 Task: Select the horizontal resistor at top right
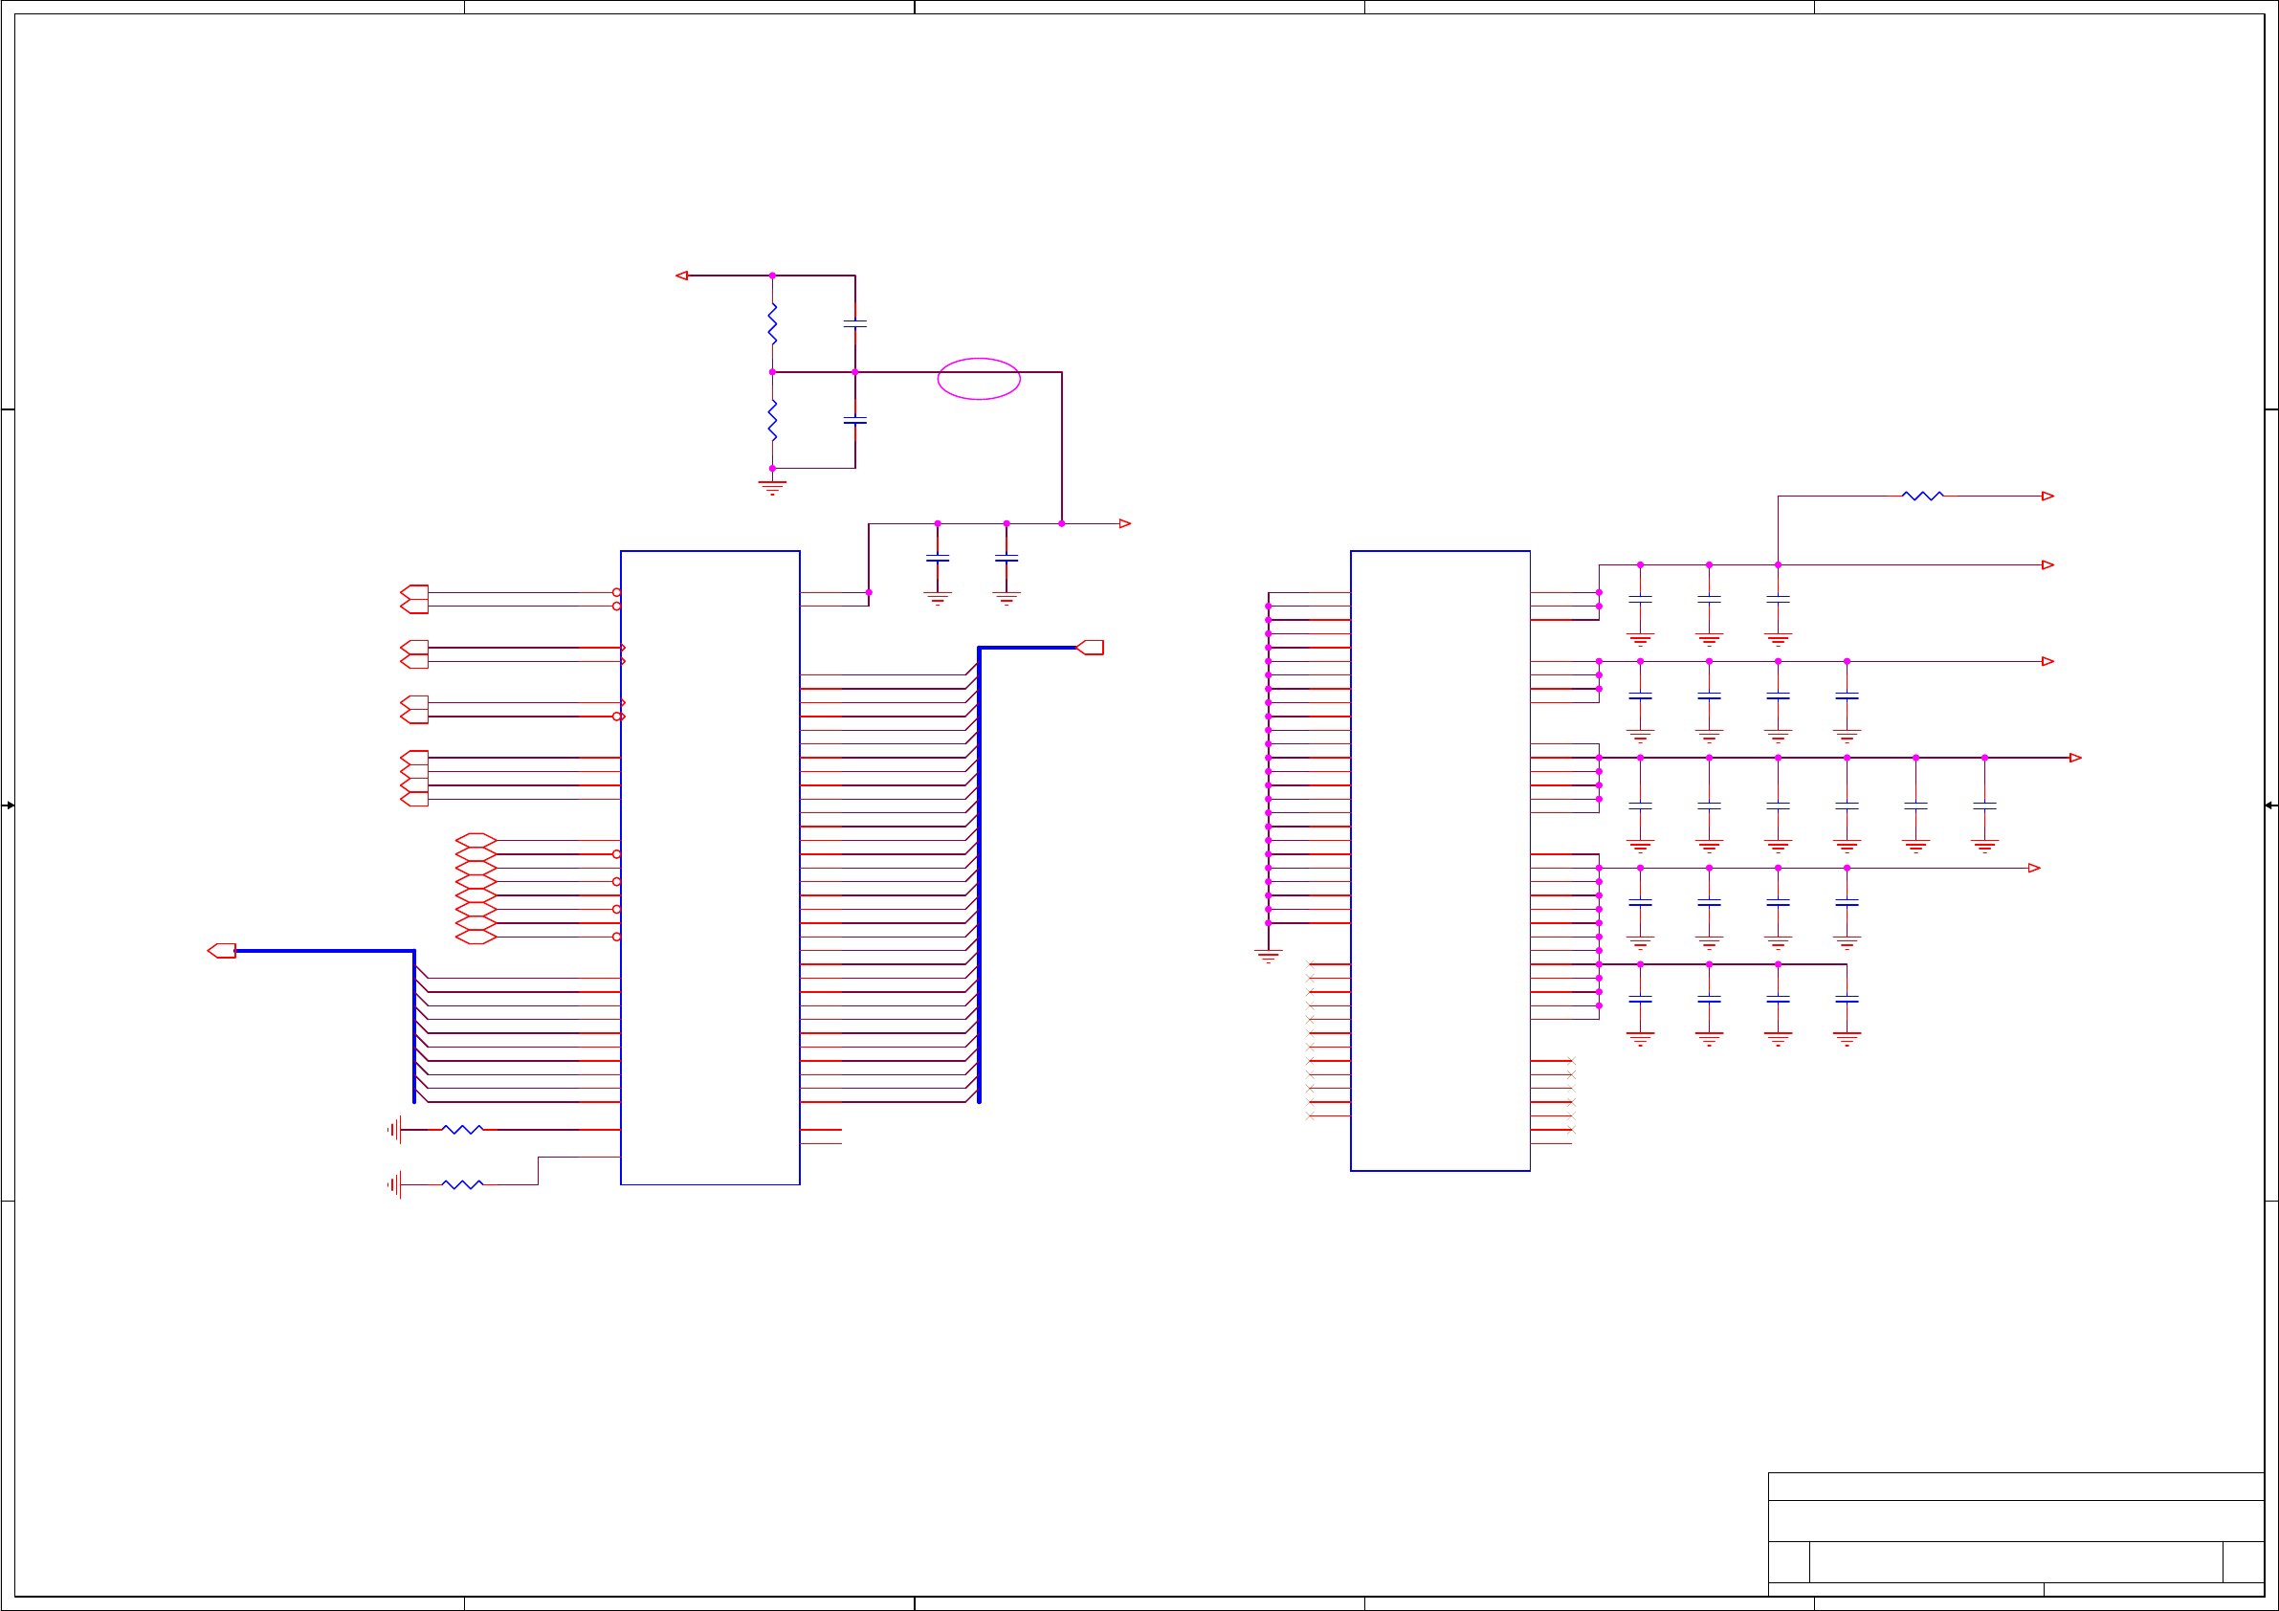(1922, 497)
